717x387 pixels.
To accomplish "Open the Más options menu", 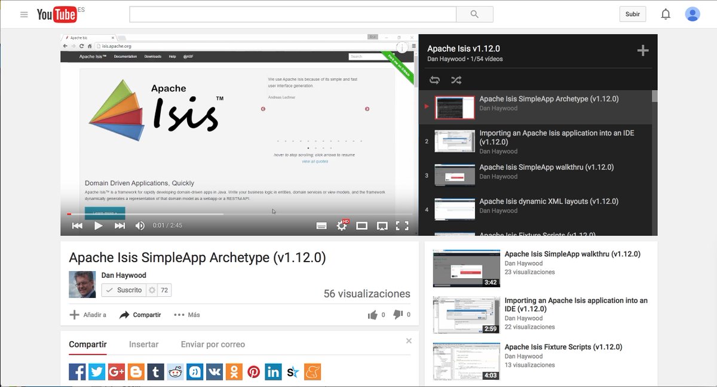I will point(186,315).
